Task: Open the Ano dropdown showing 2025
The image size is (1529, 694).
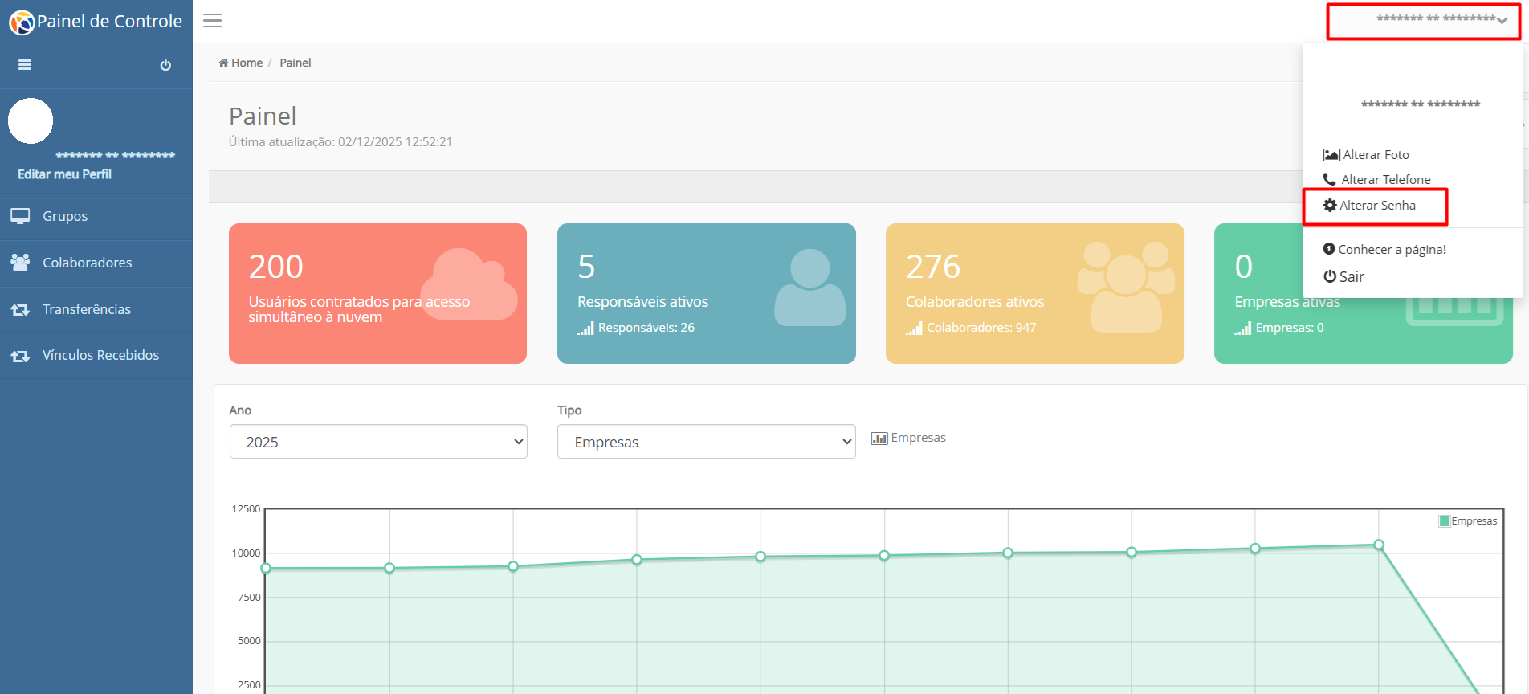Action: (378, 442)
